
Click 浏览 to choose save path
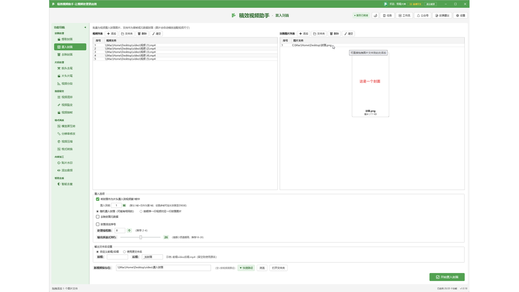[x=262, y=268]
